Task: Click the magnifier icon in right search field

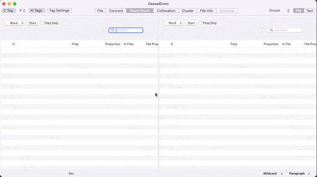Action: [x=271, y=30]
